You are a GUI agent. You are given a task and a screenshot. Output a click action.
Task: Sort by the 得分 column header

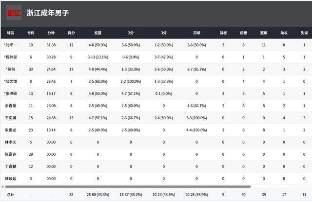click(x=71, y=33)
